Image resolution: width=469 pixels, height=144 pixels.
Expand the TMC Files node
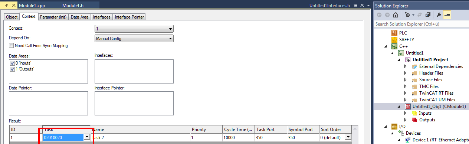pyautogui.click(x=406, y=86)
